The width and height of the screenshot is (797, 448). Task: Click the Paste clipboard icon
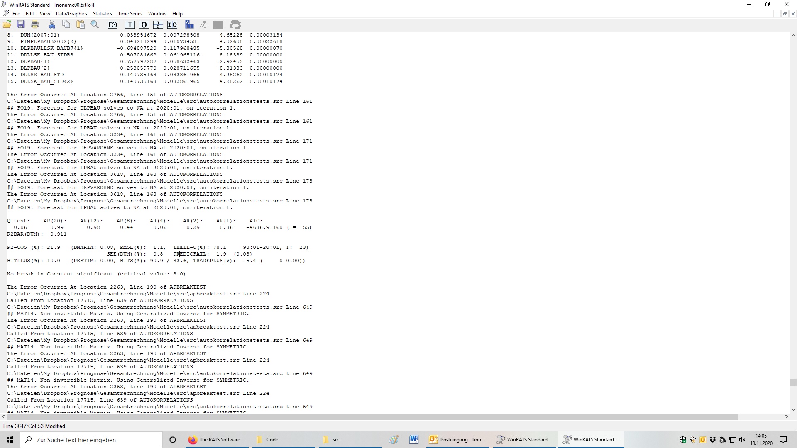[81, 25]
